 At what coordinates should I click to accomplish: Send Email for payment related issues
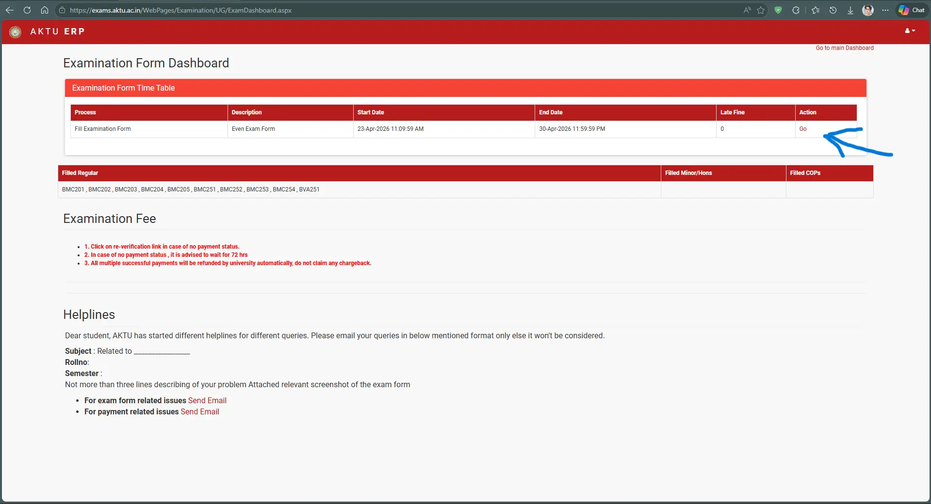click(x=200, y=411)
